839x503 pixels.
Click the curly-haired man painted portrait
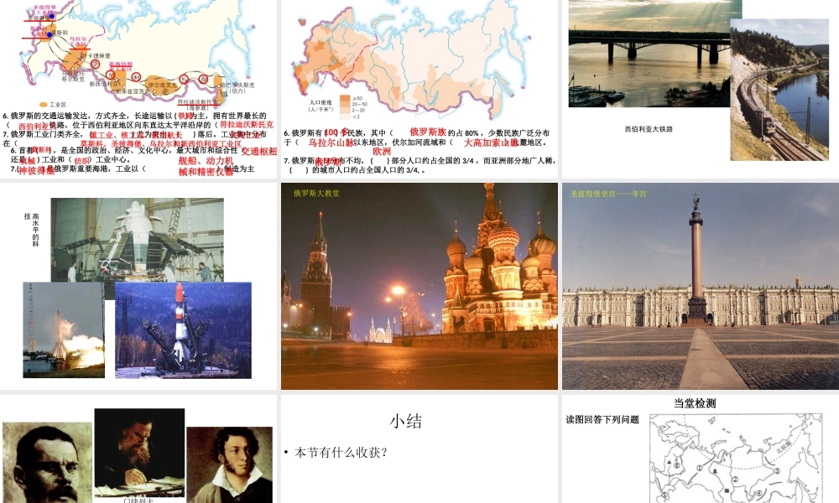coord(229,465)
